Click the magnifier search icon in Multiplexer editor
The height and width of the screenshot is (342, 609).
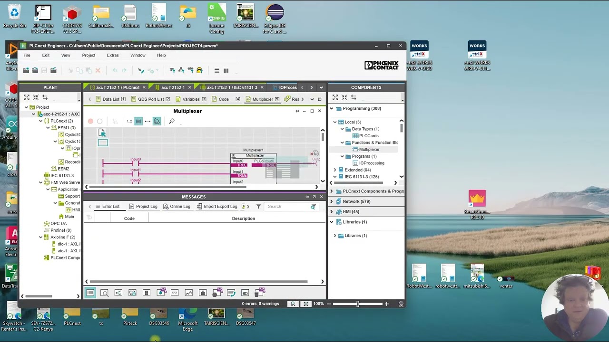(172, 122)
